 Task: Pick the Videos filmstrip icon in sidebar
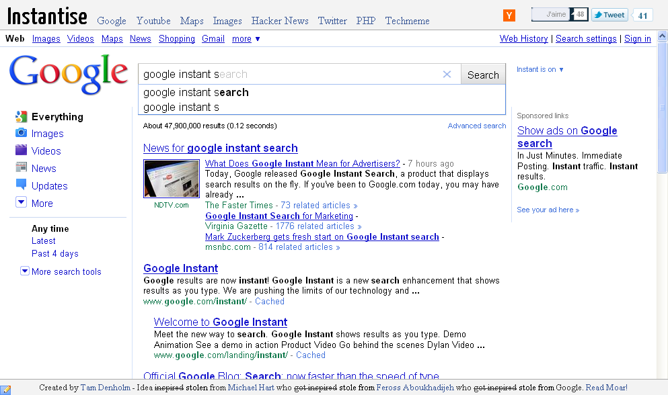tap(22, 150)
